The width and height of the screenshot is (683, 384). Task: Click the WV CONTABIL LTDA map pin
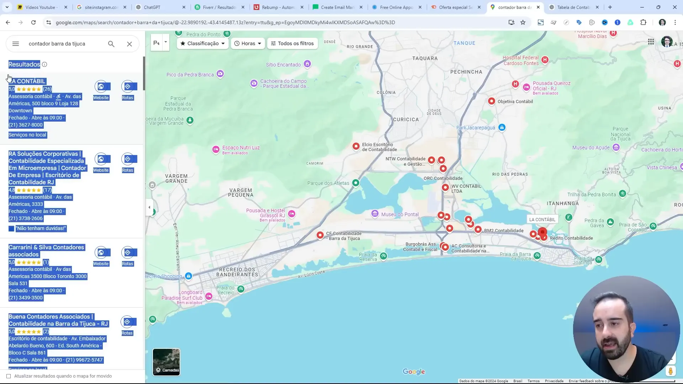[x=445, y=187]
